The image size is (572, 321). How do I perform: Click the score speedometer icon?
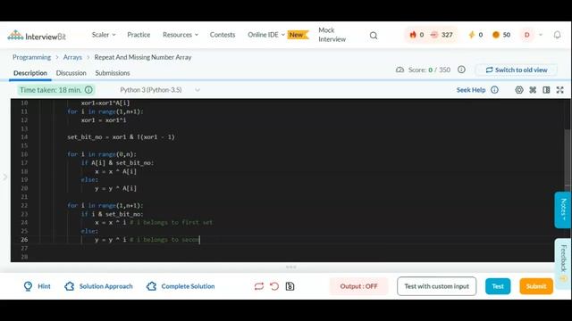coord(400,70)
